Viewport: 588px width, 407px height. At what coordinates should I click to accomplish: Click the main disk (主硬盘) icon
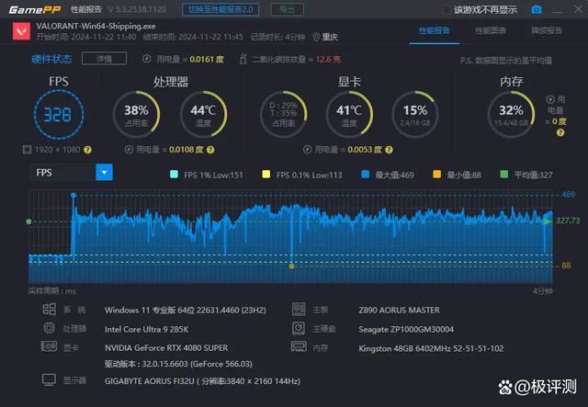tap(299, 328)
